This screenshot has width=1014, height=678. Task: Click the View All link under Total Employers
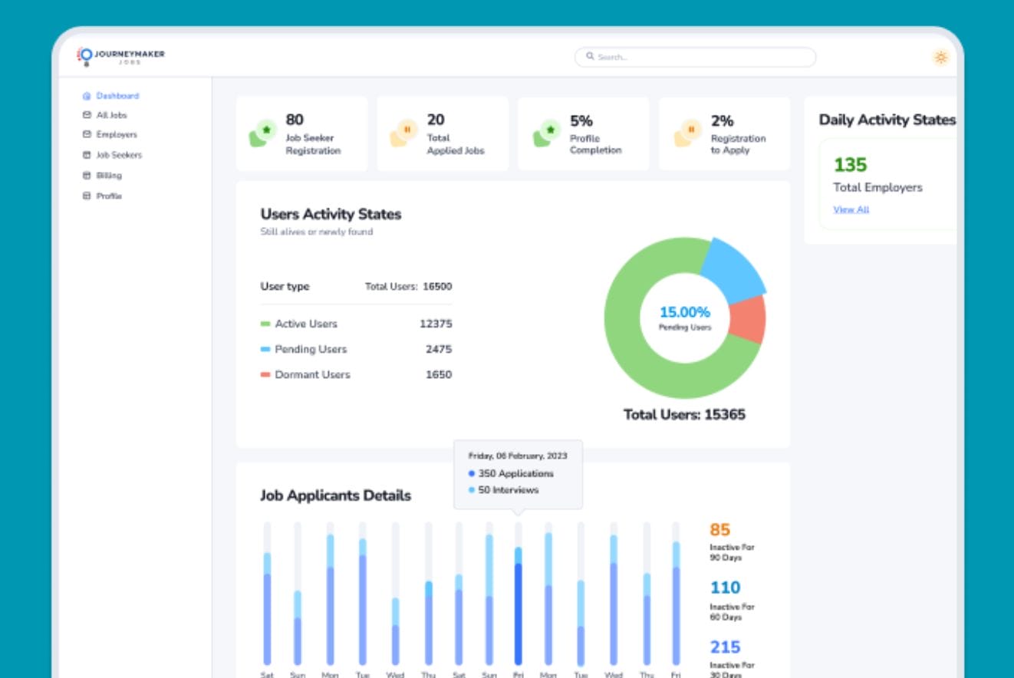pyautogui.click(x=851, y=208)
